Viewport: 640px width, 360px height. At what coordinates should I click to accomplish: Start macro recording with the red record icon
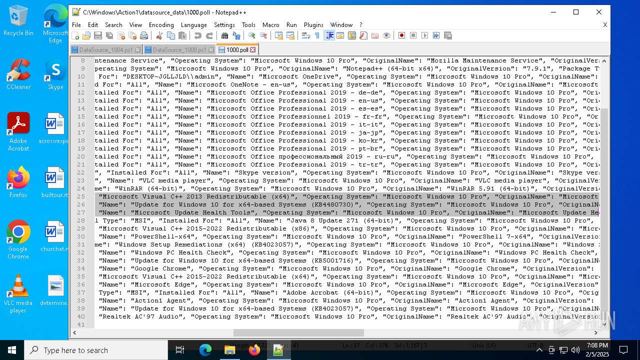coord(402,35)
